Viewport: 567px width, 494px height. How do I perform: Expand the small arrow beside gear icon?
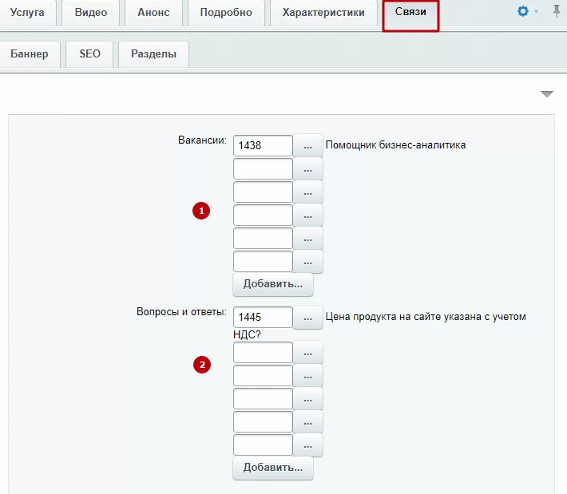pyautogui.click(x=537, y=11)
